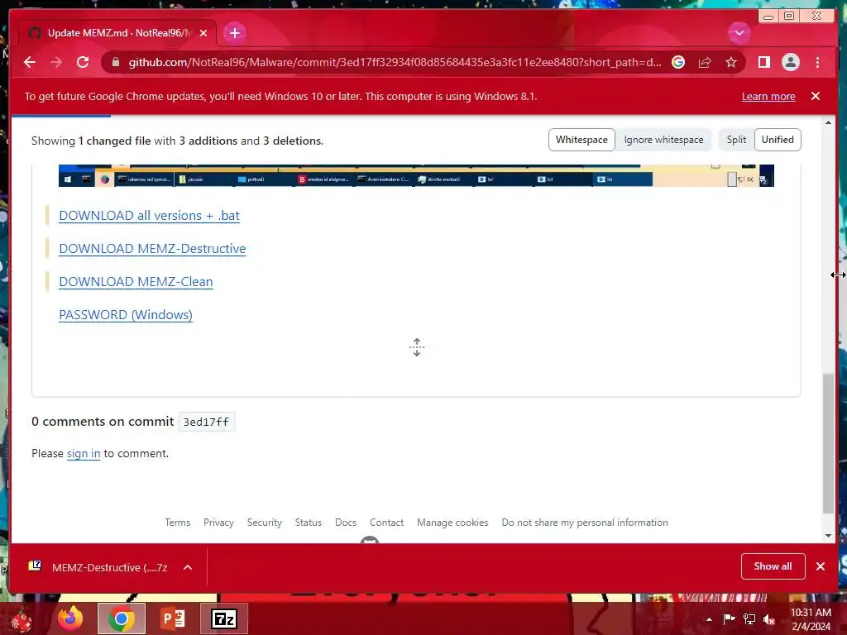Open Manage cookies in the footer

(452, 523)
